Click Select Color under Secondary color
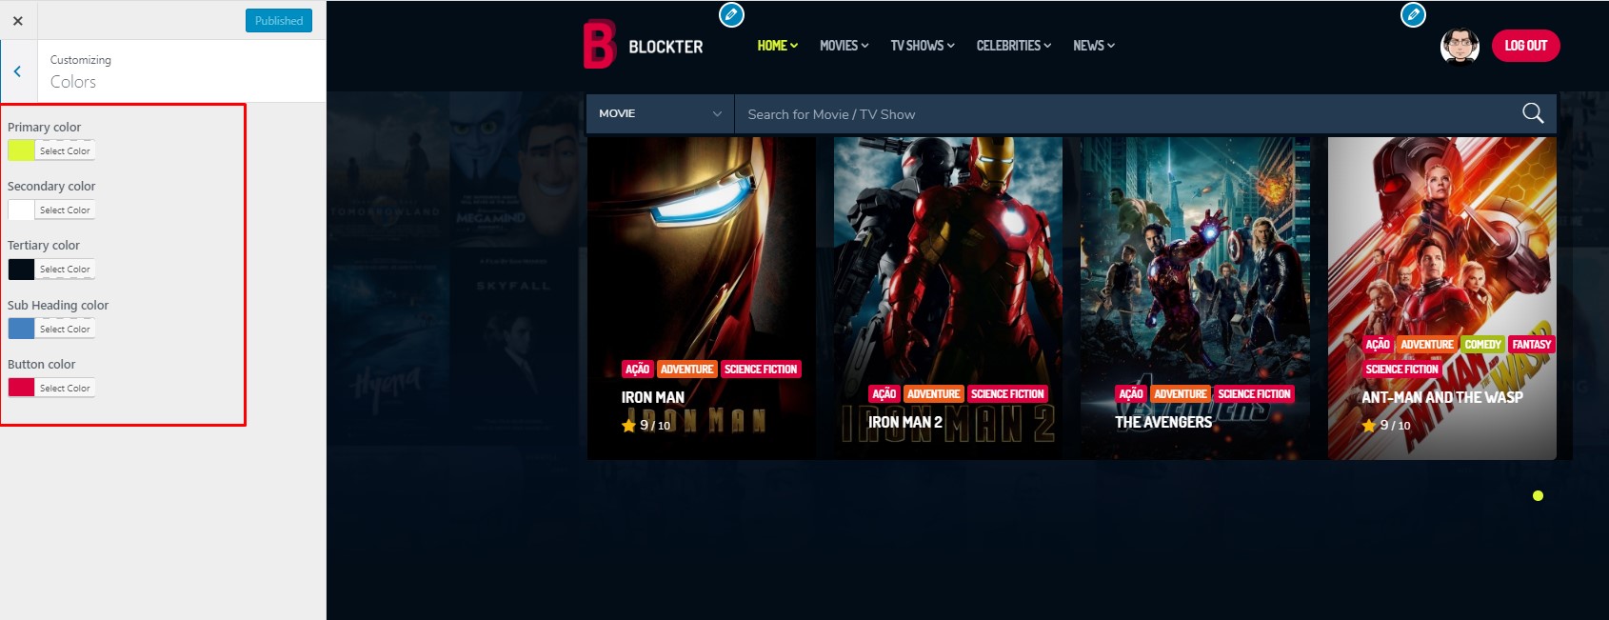This screenshot has width=1609, height=620. tap(65, 210)
